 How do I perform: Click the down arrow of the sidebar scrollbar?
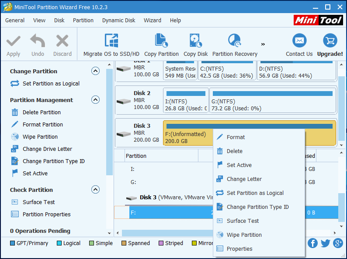pos(109,233)
